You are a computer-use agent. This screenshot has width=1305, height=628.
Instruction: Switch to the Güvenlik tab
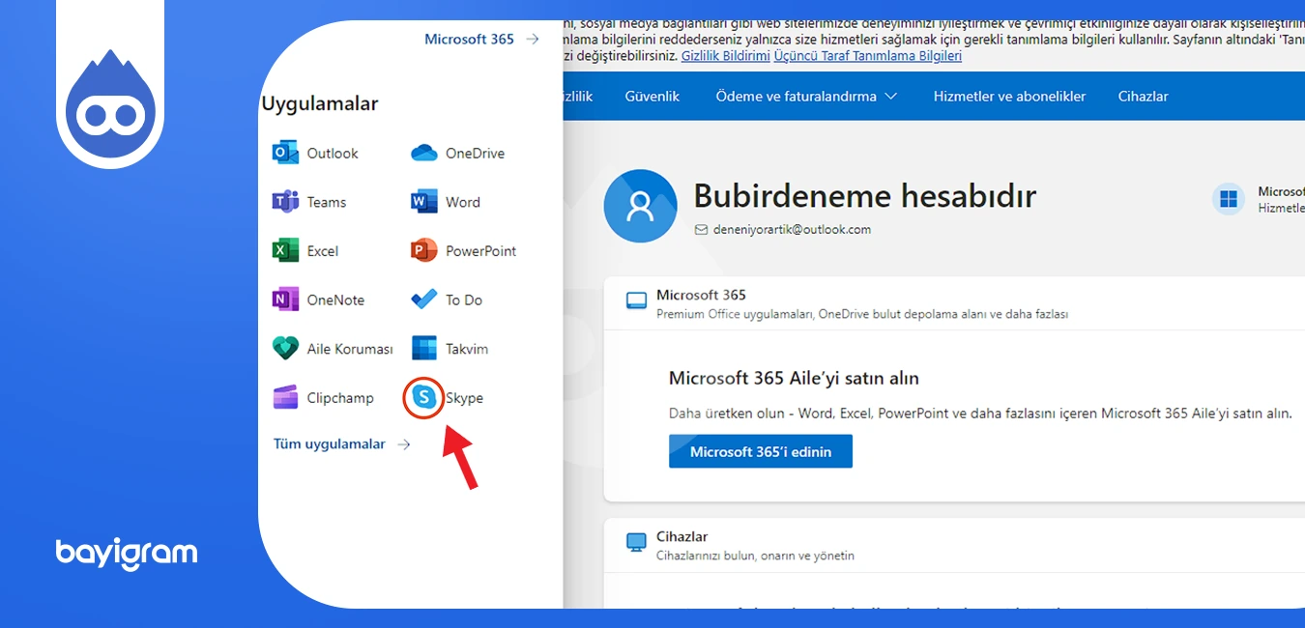(x=652, y=96)
